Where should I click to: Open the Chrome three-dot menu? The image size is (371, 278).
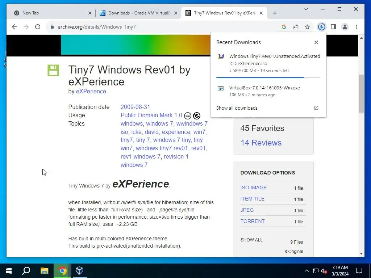point(357,27)
